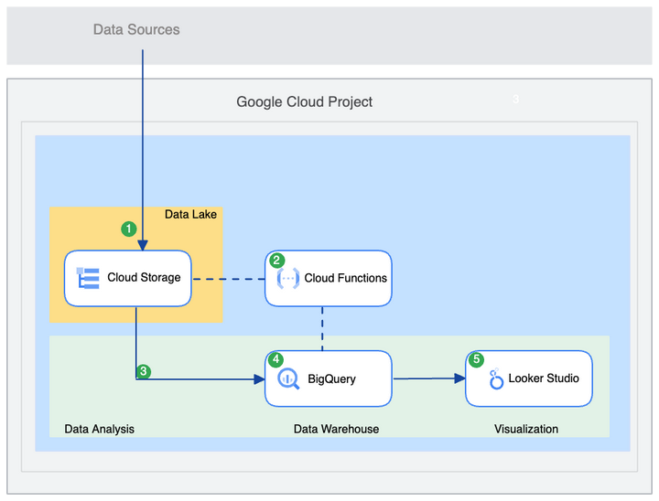Click the Visualization label
659x501 pixels.
click(526, 429)
